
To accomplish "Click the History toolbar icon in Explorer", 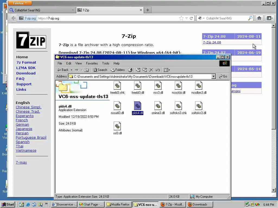I will [130, 70].
